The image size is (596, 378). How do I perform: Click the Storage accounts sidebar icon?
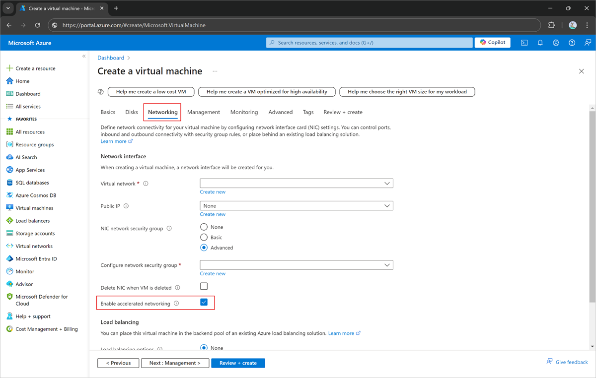pyautogui.click(x=9, y=234)
